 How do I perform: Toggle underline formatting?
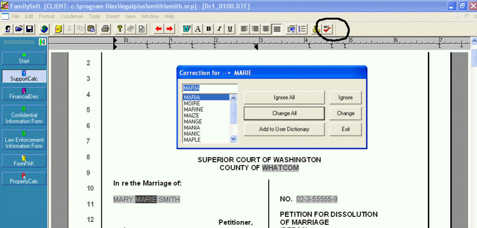pos(230,29)
